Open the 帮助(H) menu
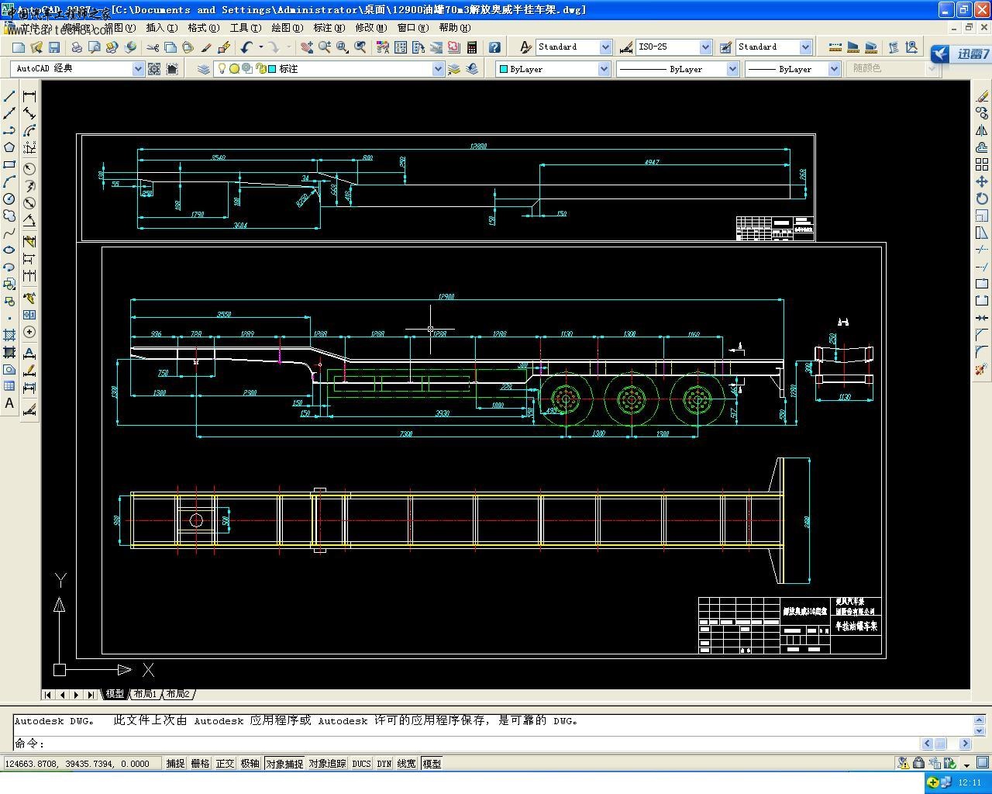992x794 pixels. 455,28
